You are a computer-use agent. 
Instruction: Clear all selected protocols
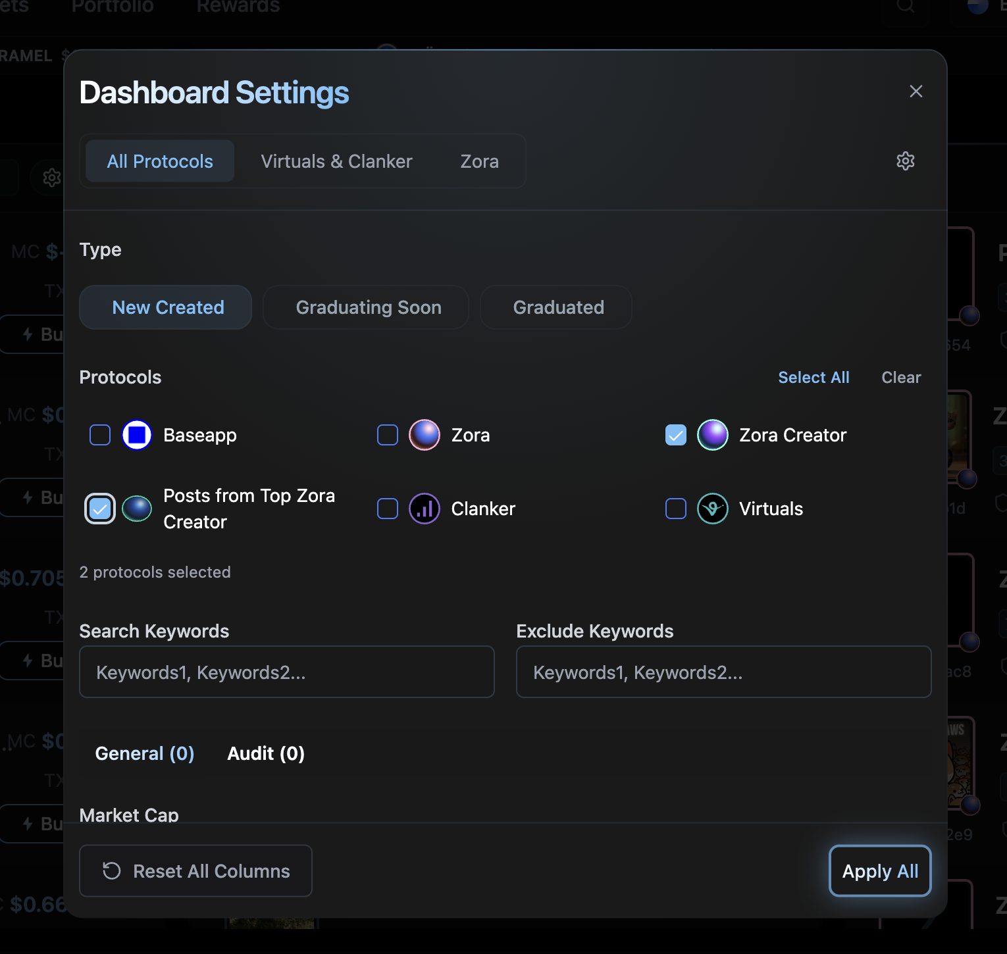[901, 378]
